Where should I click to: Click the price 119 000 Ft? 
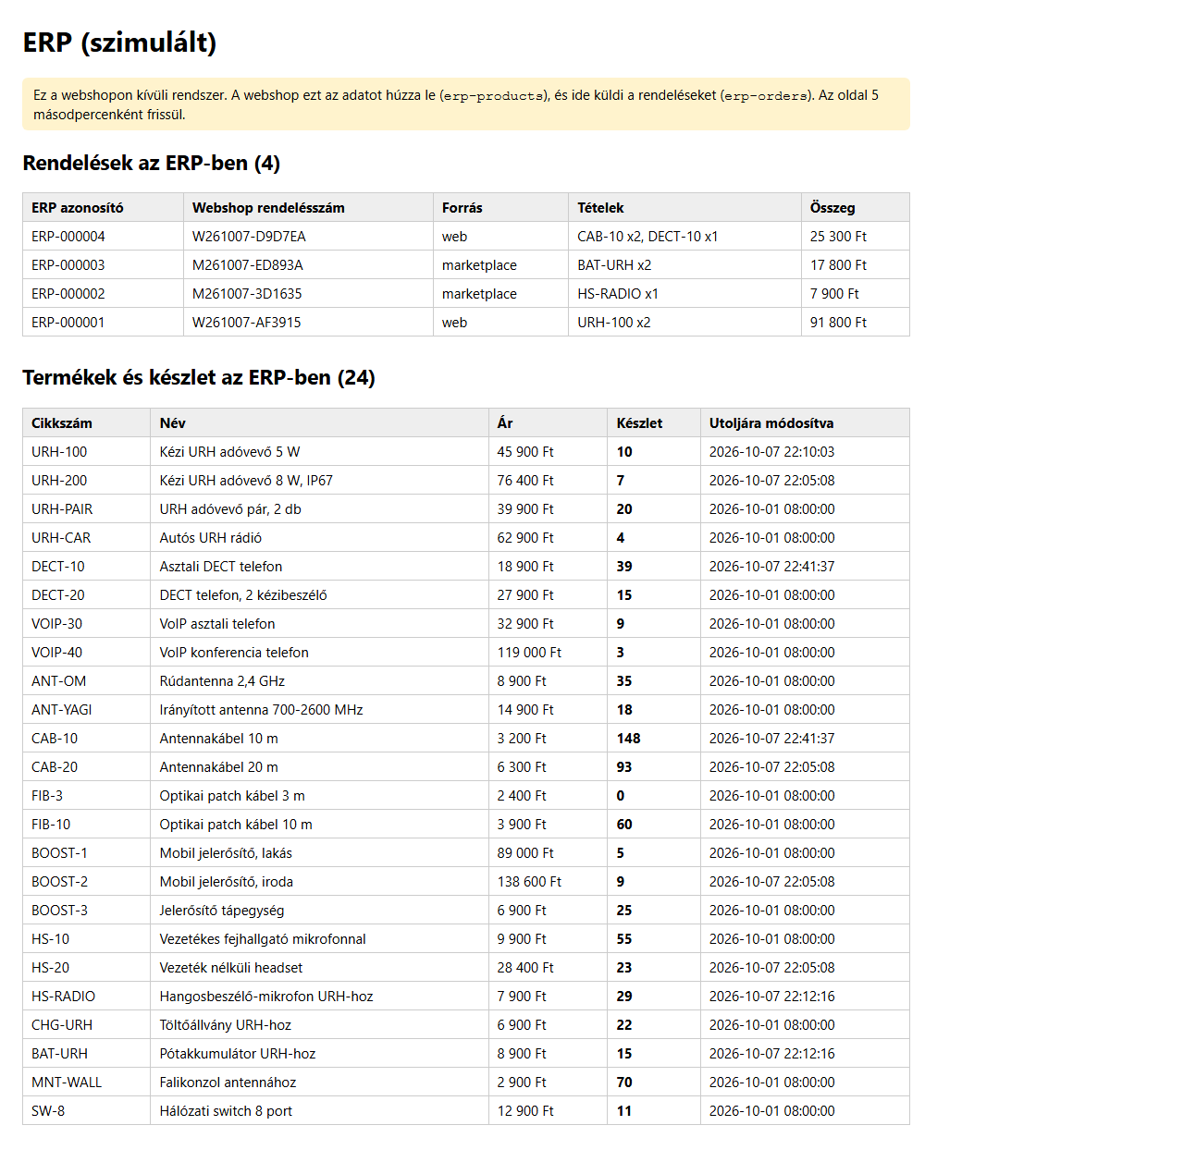[x=529, y=653]
